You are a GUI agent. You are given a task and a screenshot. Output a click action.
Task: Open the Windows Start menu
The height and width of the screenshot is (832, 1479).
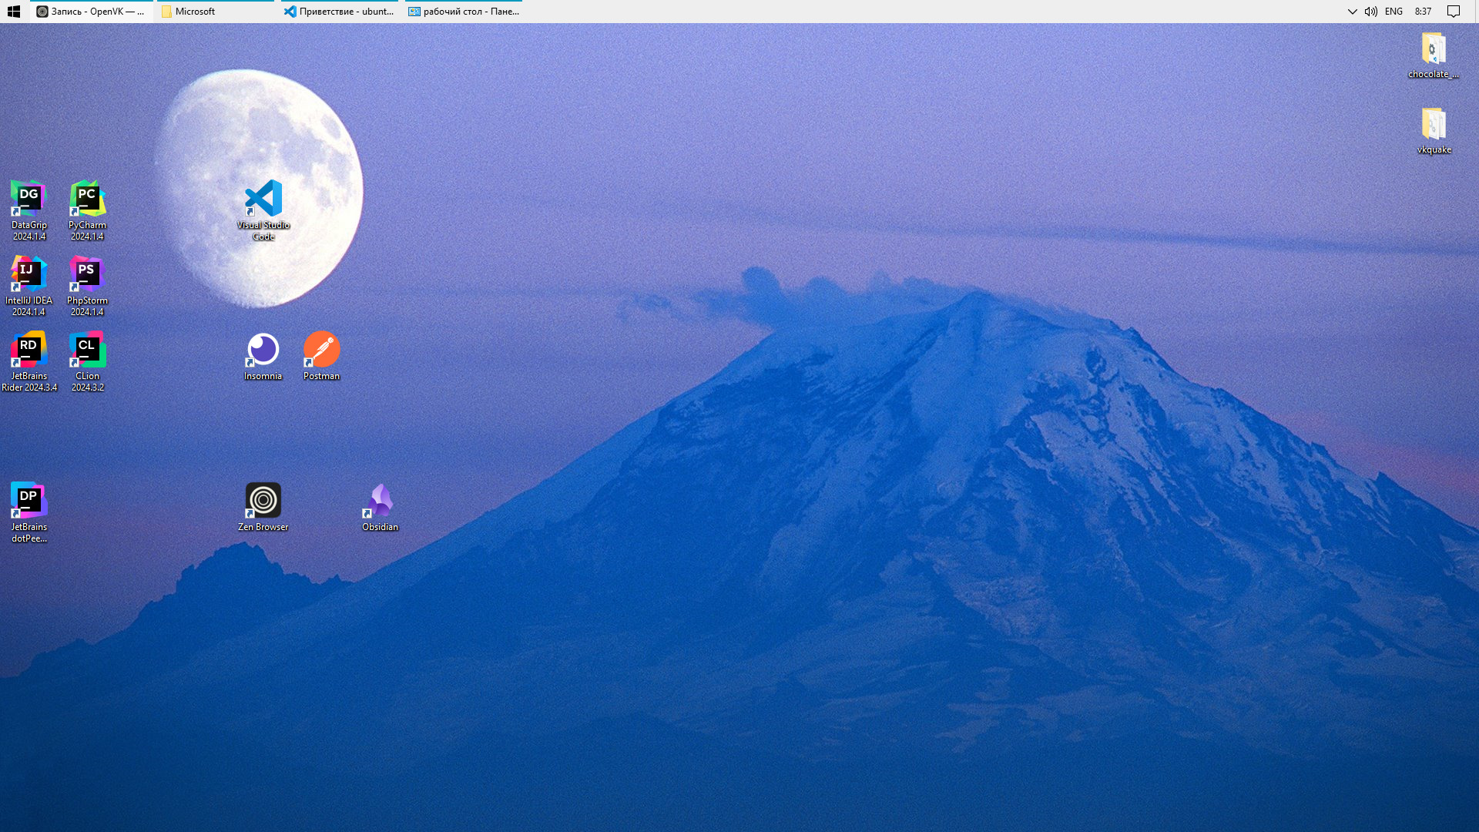[14, 12]
